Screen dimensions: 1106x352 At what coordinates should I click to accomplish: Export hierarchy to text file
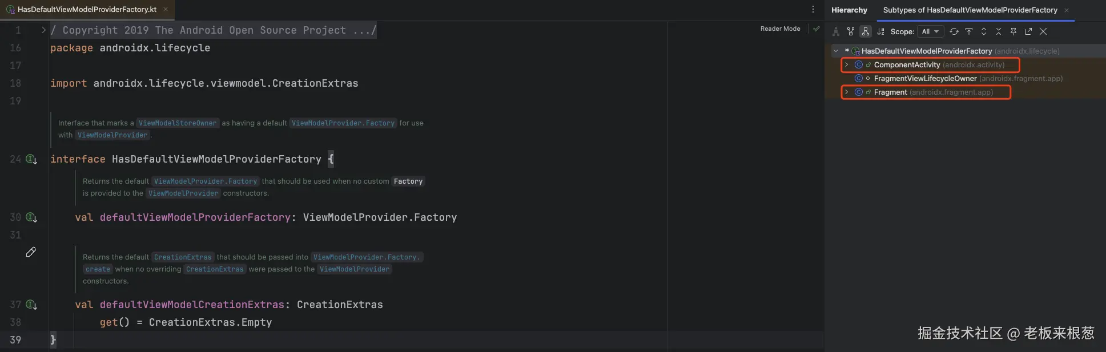click(1028, 31)
